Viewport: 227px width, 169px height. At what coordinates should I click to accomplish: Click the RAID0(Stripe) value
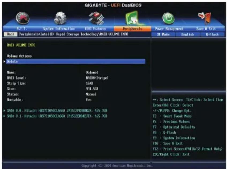click(97, 78)
